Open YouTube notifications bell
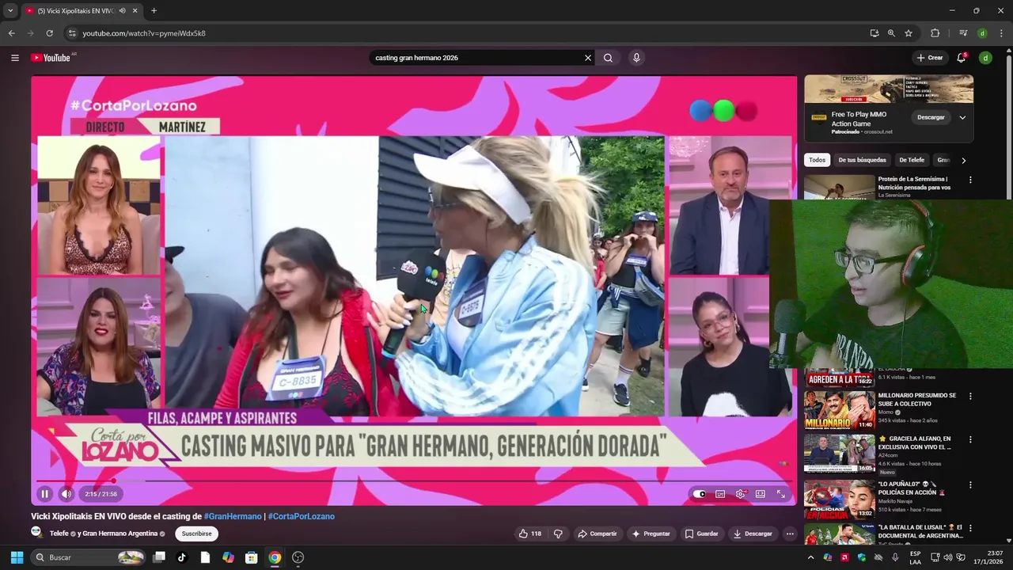1013x570 pixels. [x=962, y=58]
